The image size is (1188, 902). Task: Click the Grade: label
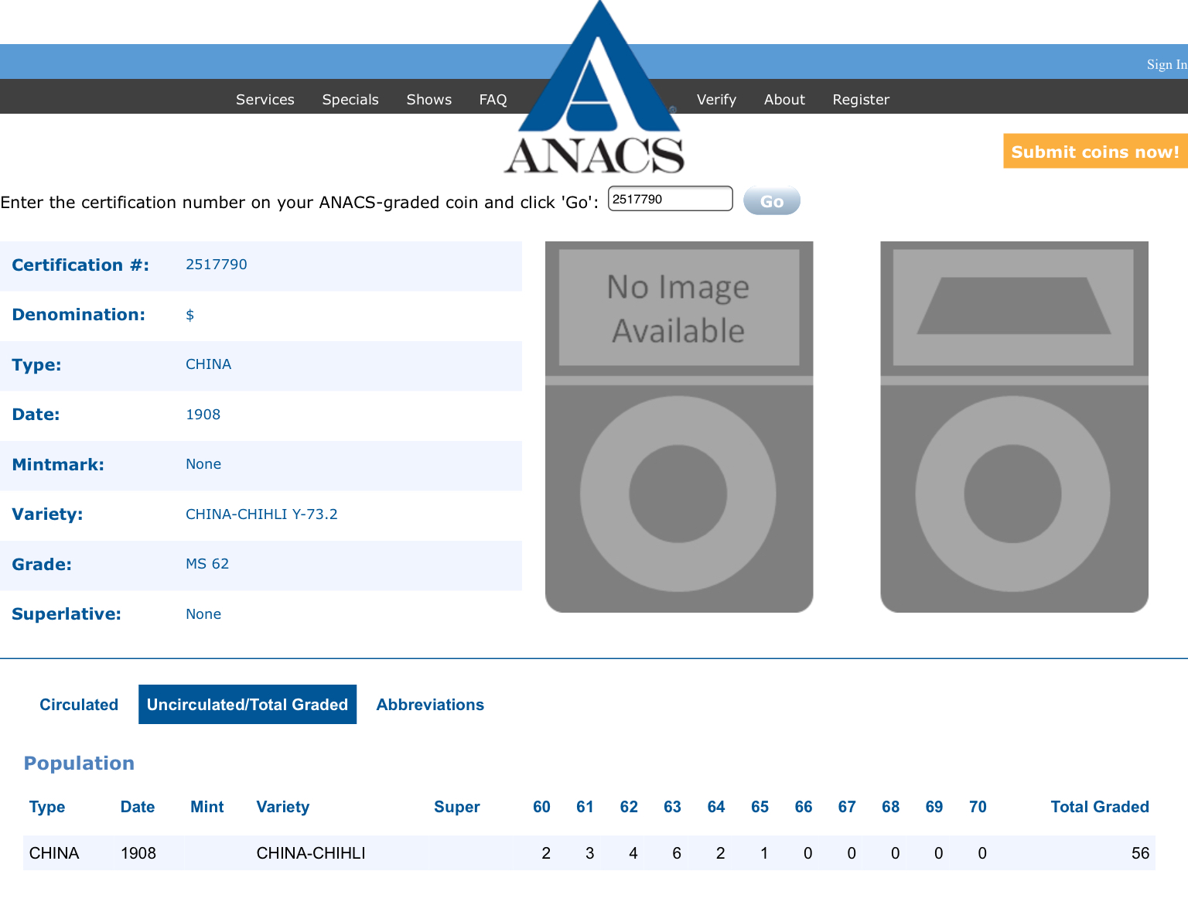point(42,565)
